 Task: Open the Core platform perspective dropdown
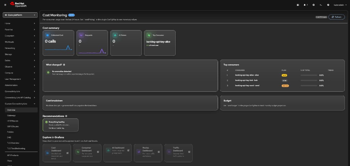pyautogui.click(x=20, y=15)
